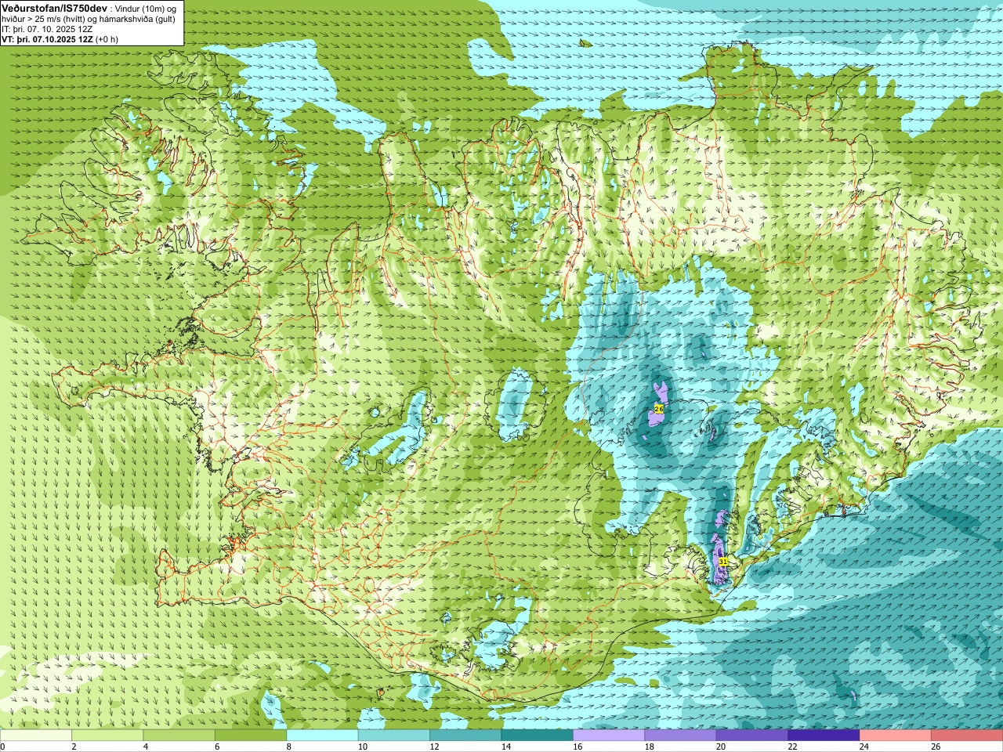The width and height of the screenshot is (1003, 752).
Task: Click the legend scale value 22
Action: point(792,747)
